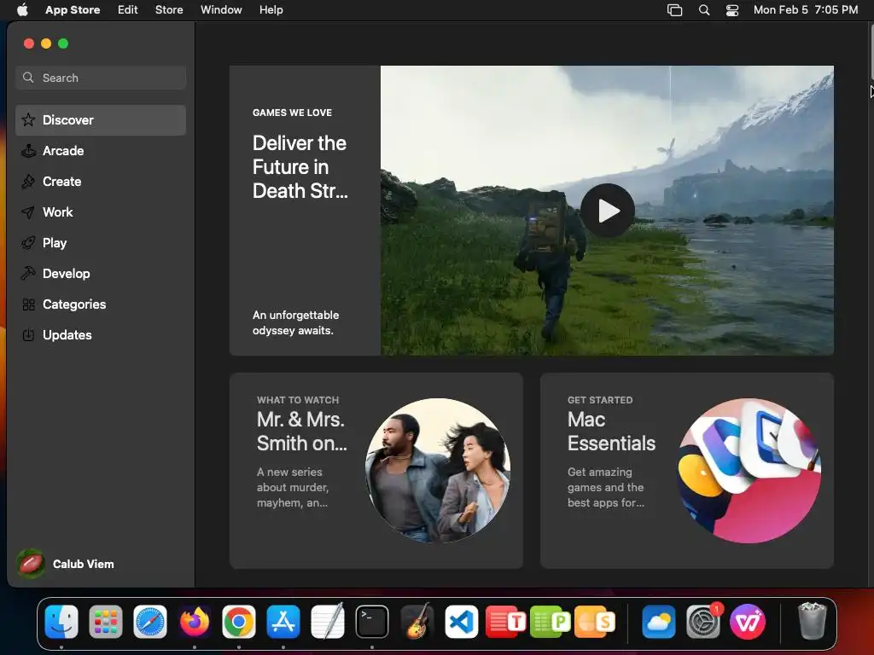Open Finder from the Dock
Image resolution: width=874 pixels, height=655 pixels.
(x=61, y=622)
